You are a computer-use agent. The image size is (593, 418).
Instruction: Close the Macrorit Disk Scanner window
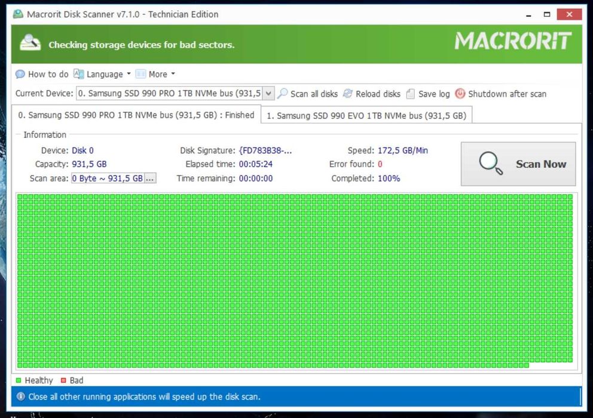pyautogui.click(x=569, y=14)
